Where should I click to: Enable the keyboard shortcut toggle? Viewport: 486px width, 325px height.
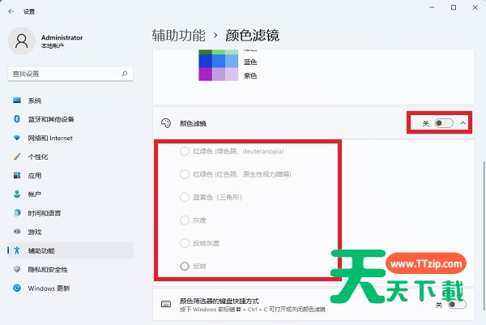point(457,305)
